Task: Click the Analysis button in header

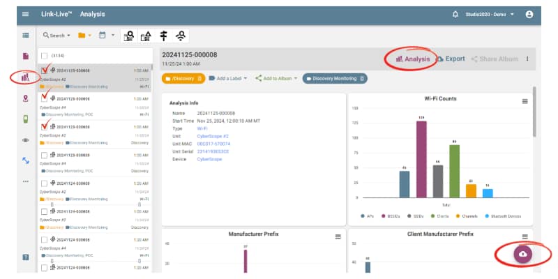Action: click(413, 59)
